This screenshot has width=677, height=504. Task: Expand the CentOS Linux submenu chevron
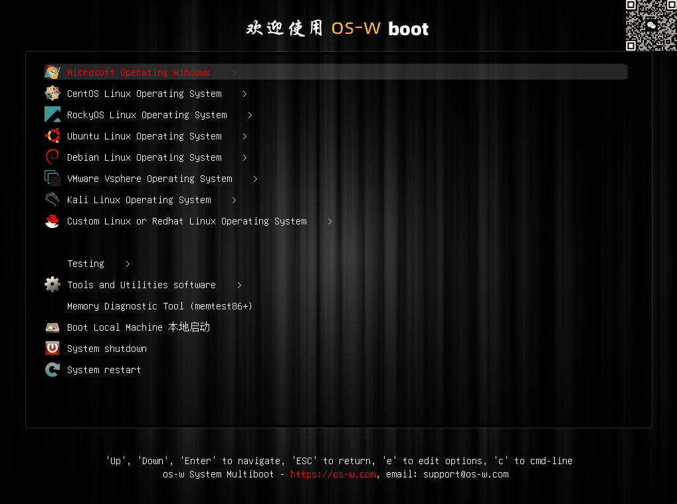coord(244,94)
